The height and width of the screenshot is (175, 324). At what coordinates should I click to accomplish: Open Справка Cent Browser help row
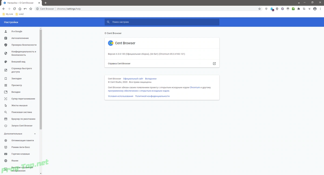point(162,64)
